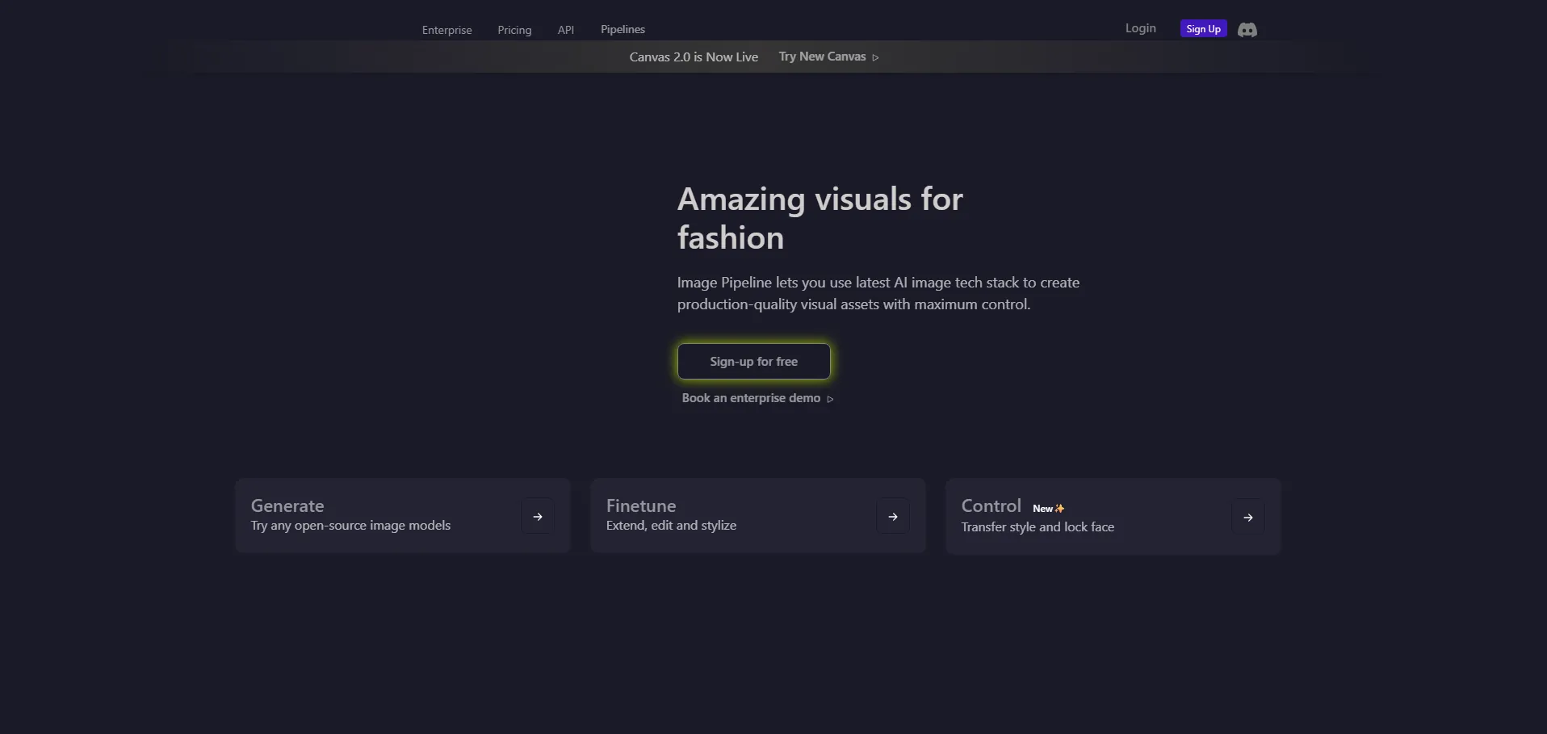Image resolution: width=1547 pixels, height=734 pixels.
Task: Click the arrow icon on Generate card
Action: point(538,517)
